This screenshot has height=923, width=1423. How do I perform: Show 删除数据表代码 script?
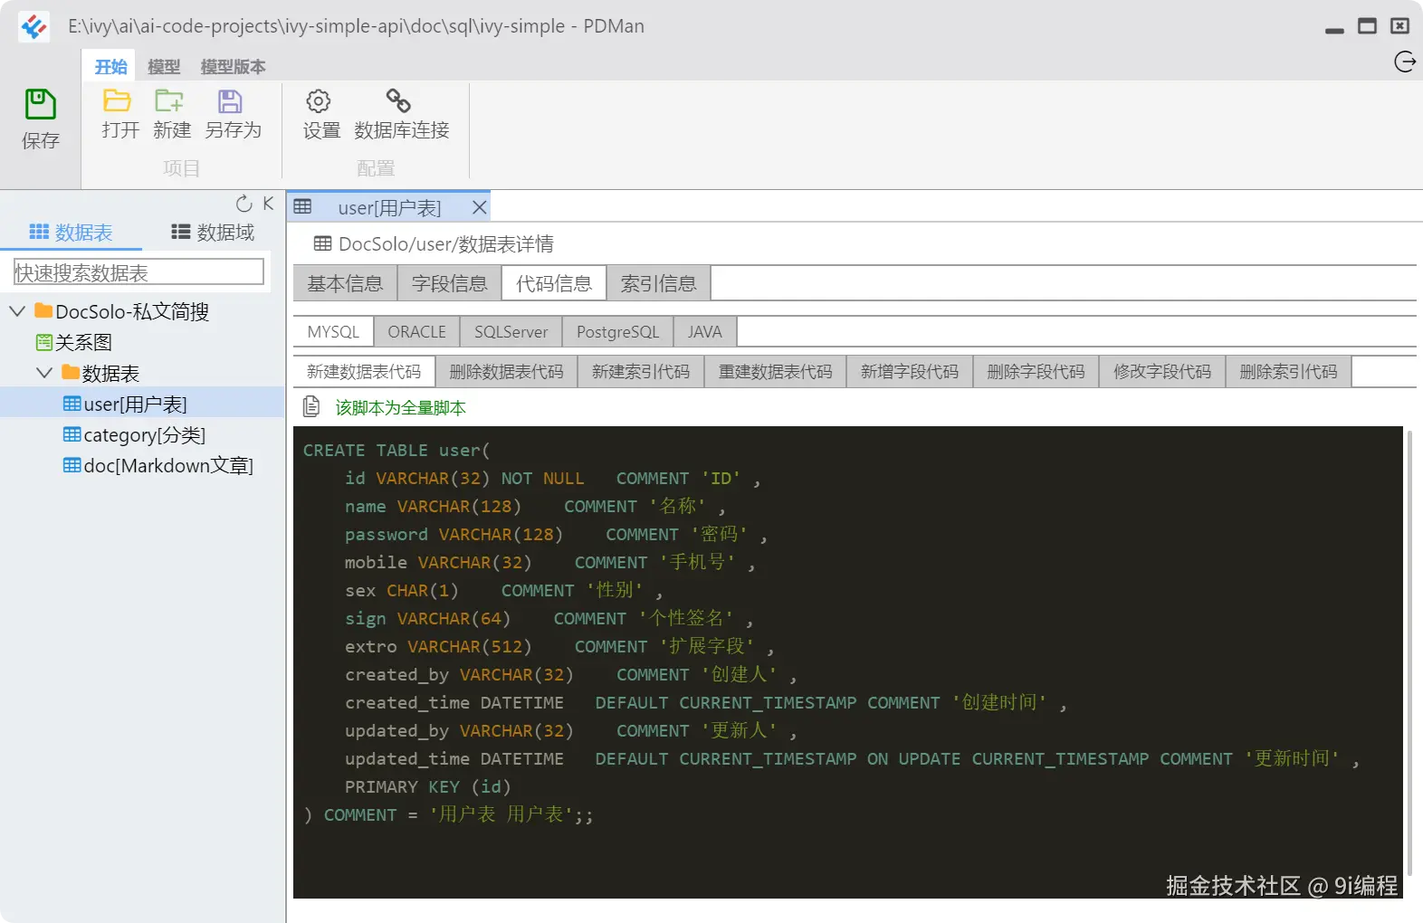(x=507, y=372)
